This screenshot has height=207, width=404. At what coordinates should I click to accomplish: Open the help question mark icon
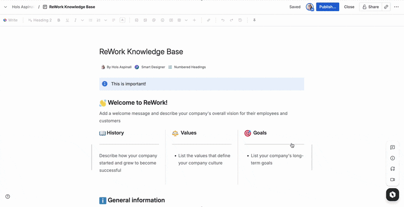8,196
